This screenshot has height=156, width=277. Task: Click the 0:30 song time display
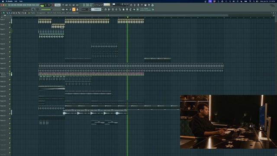click(87, 5)
